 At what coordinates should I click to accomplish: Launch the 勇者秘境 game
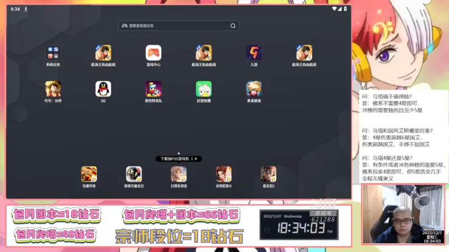pos(254,89)
